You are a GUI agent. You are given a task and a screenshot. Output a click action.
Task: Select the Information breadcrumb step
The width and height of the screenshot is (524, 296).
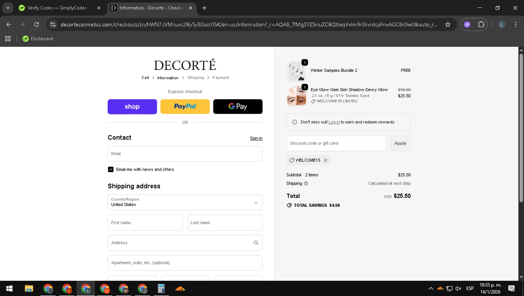168,78
